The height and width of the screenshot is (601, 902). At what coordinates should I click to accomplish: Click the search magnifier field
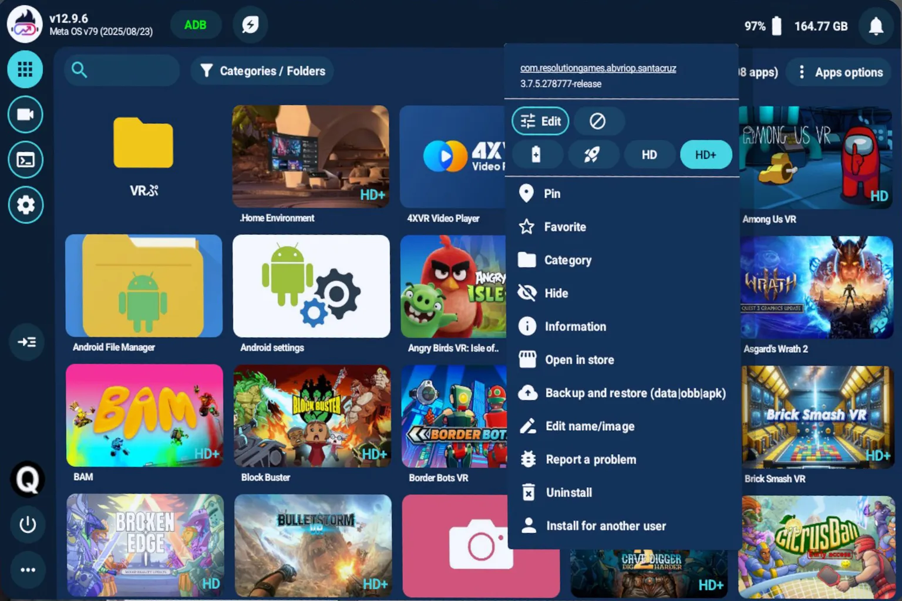click(122, 70)
